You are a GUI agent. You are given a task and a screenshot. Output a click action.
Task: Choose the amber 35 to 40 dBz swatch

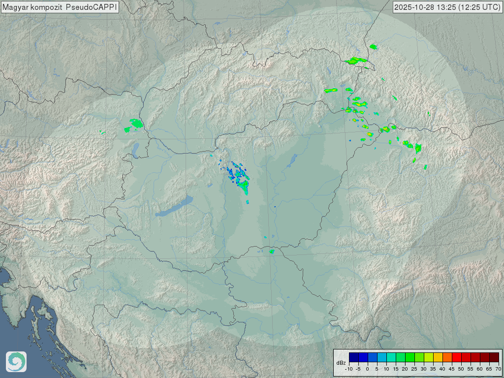(438, 357)
